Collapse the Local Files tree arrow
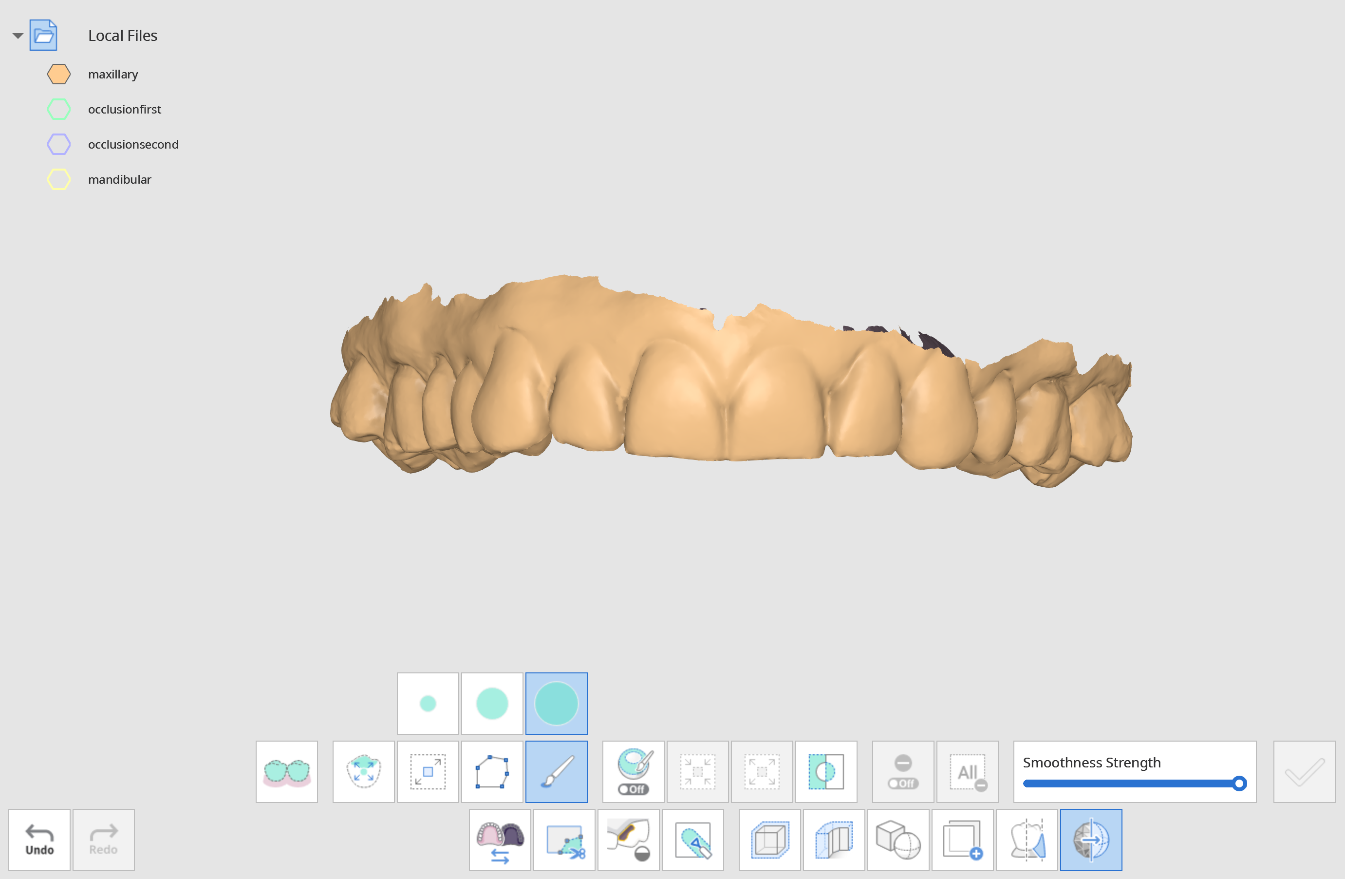Viewport: 1345px width, 879px height. (x=18, y=36)
